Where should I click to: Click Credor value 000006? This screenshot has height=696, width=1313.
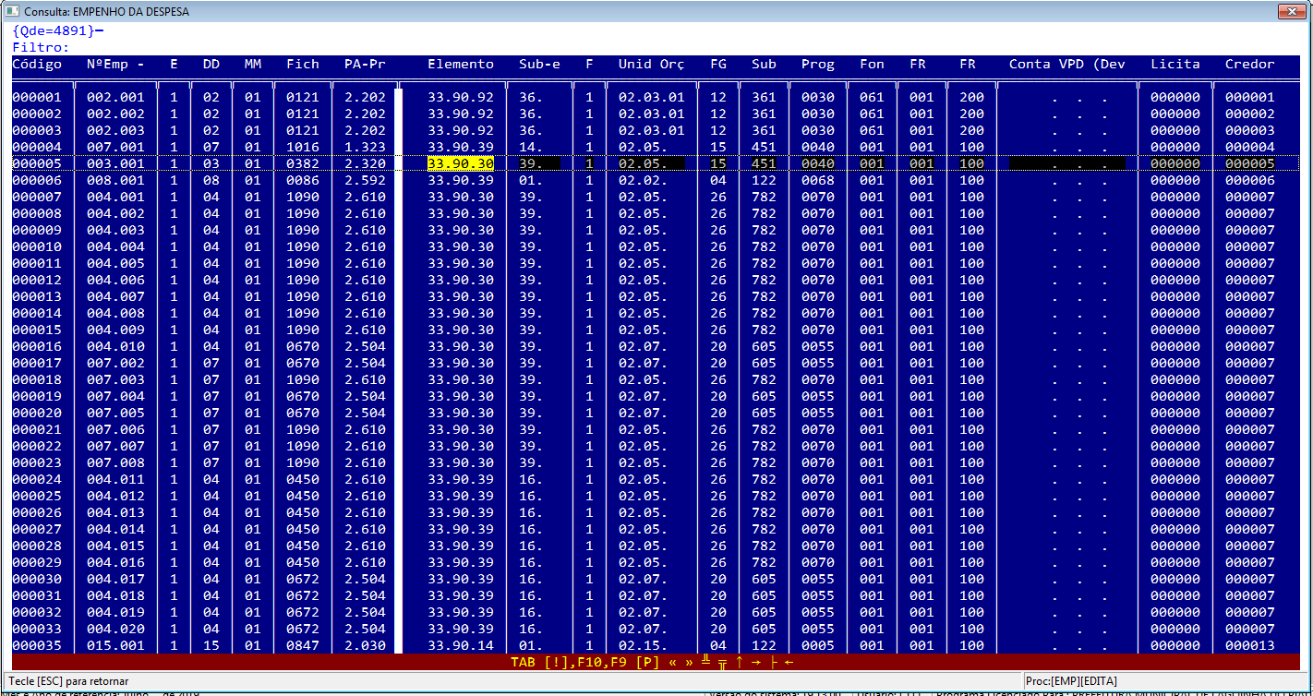(1250, 181)
